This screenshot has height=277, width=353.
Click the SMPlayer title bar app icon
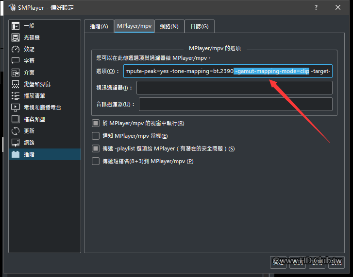coord(12,7)
